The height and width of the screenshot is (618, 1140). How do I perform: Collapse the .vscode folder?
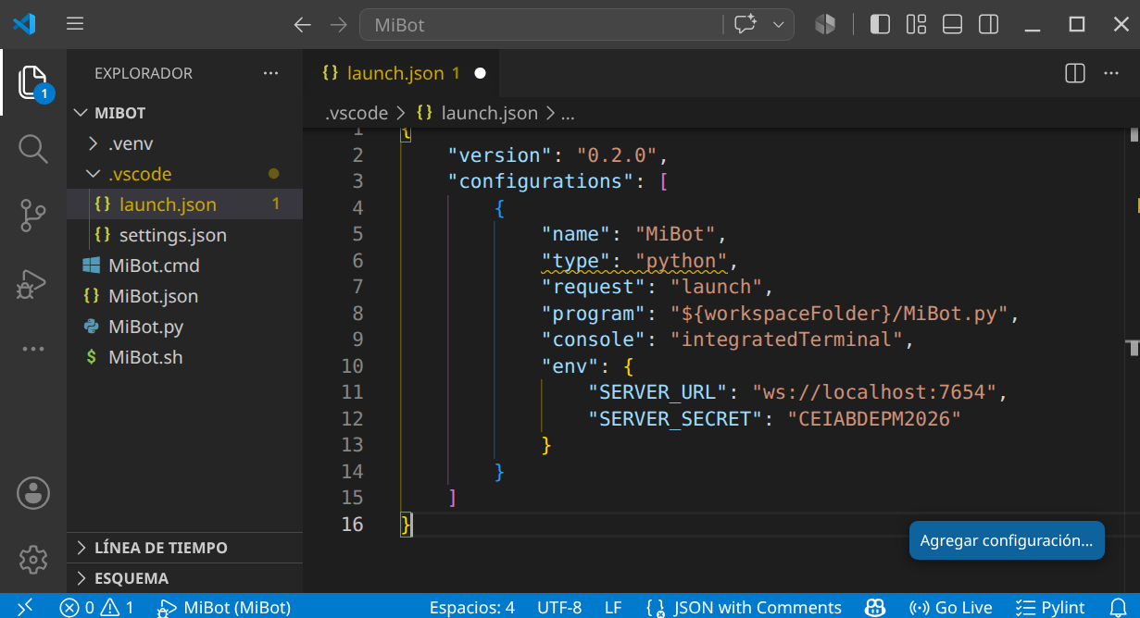click(184, 174)
